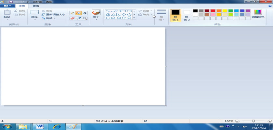Activate 颜色 1 foreground color
Screen dimensions: 273x130
(175, 15)
